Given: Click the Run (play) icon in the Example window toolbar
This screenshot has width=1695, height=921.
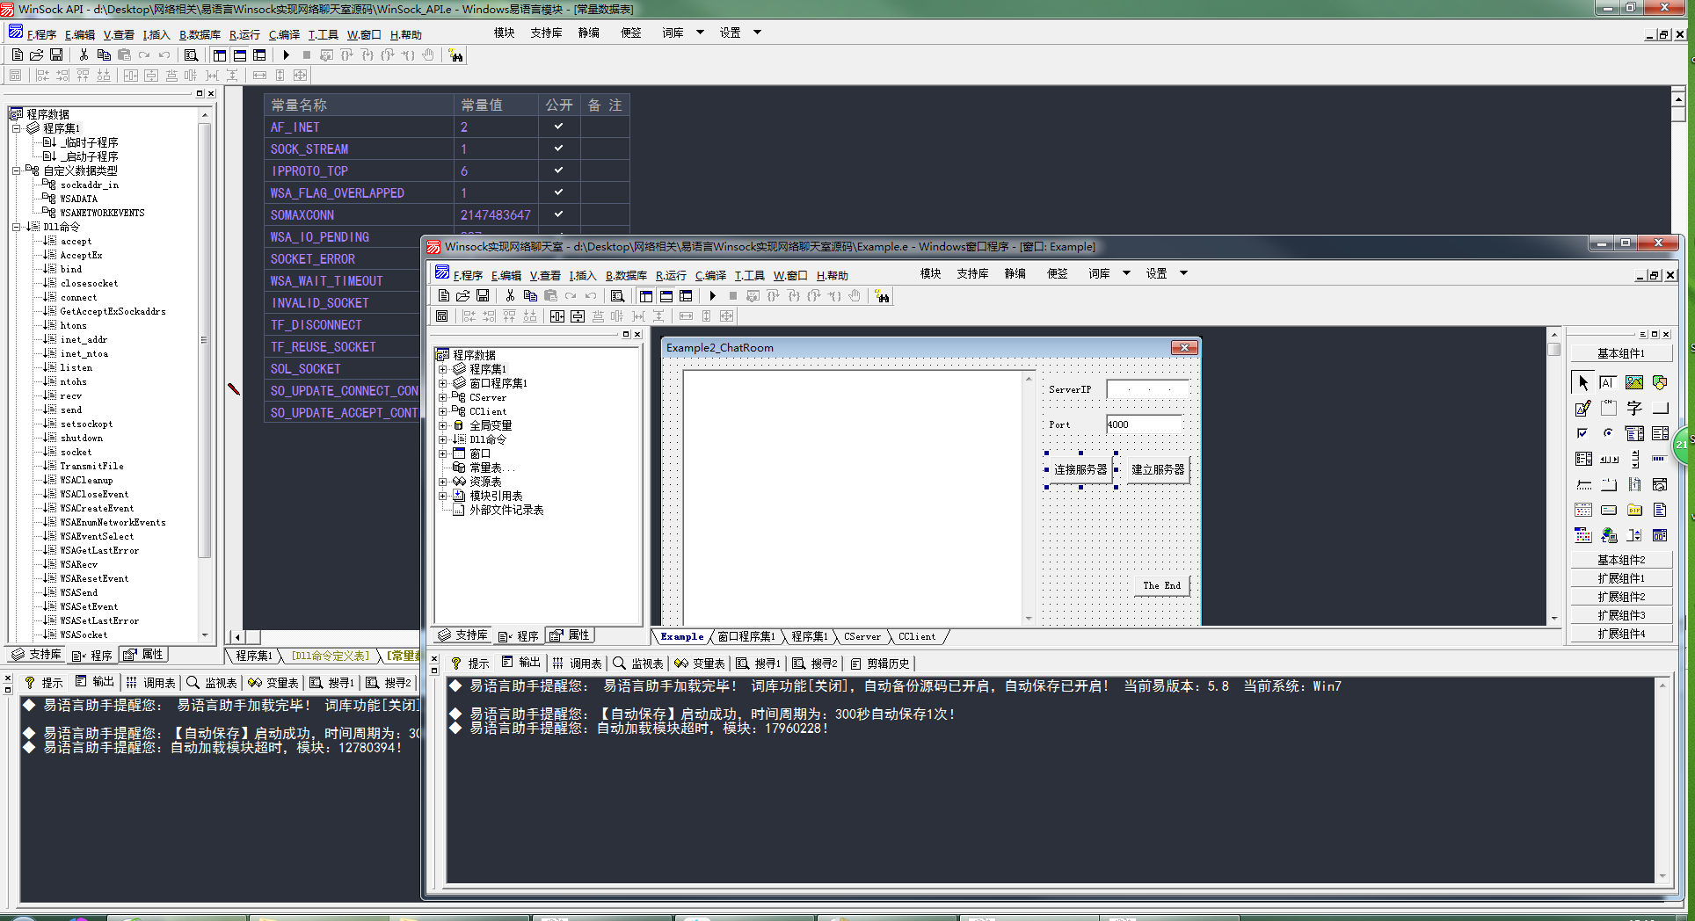Looking at the screenshot, I should click(713, 296).
